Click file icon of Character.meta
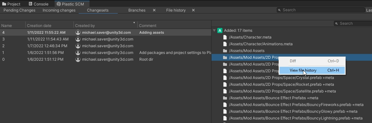372x123 pixels. pos(225,37)
